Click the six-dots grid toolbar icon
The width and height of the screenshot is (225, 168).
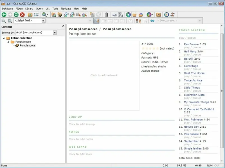coord(36,15)
